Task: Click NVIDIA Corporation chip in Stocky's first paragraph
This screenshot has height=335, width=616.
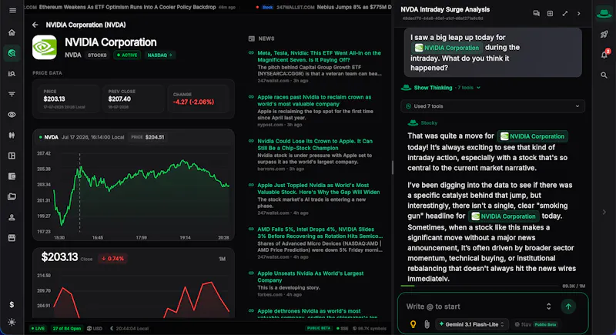Action: (532, 136)
